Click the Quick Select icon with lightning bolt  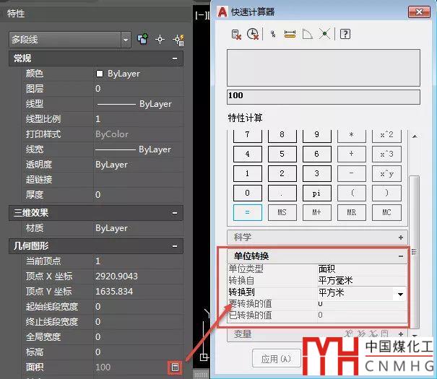178,39
